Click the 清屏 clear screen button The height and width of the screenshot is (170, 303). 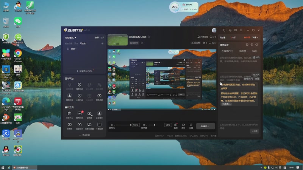point(257,79)
